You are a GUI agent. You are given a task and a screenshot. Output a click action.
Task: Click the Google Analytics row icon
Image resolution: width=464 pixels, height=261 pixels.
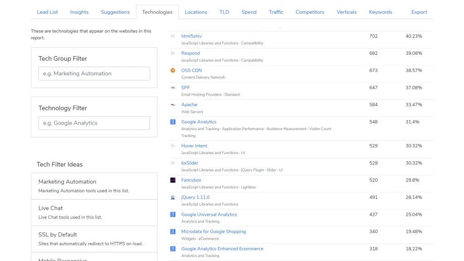click(173, 122)
